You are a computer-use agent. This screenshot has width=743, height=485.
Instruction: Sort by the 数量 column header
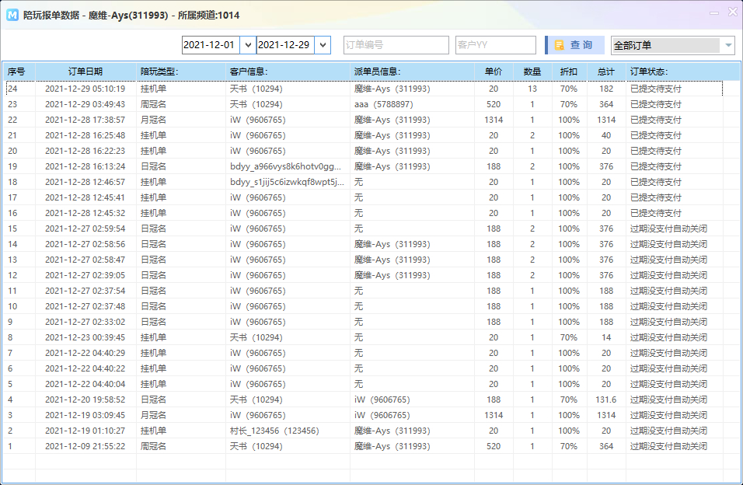532,72
